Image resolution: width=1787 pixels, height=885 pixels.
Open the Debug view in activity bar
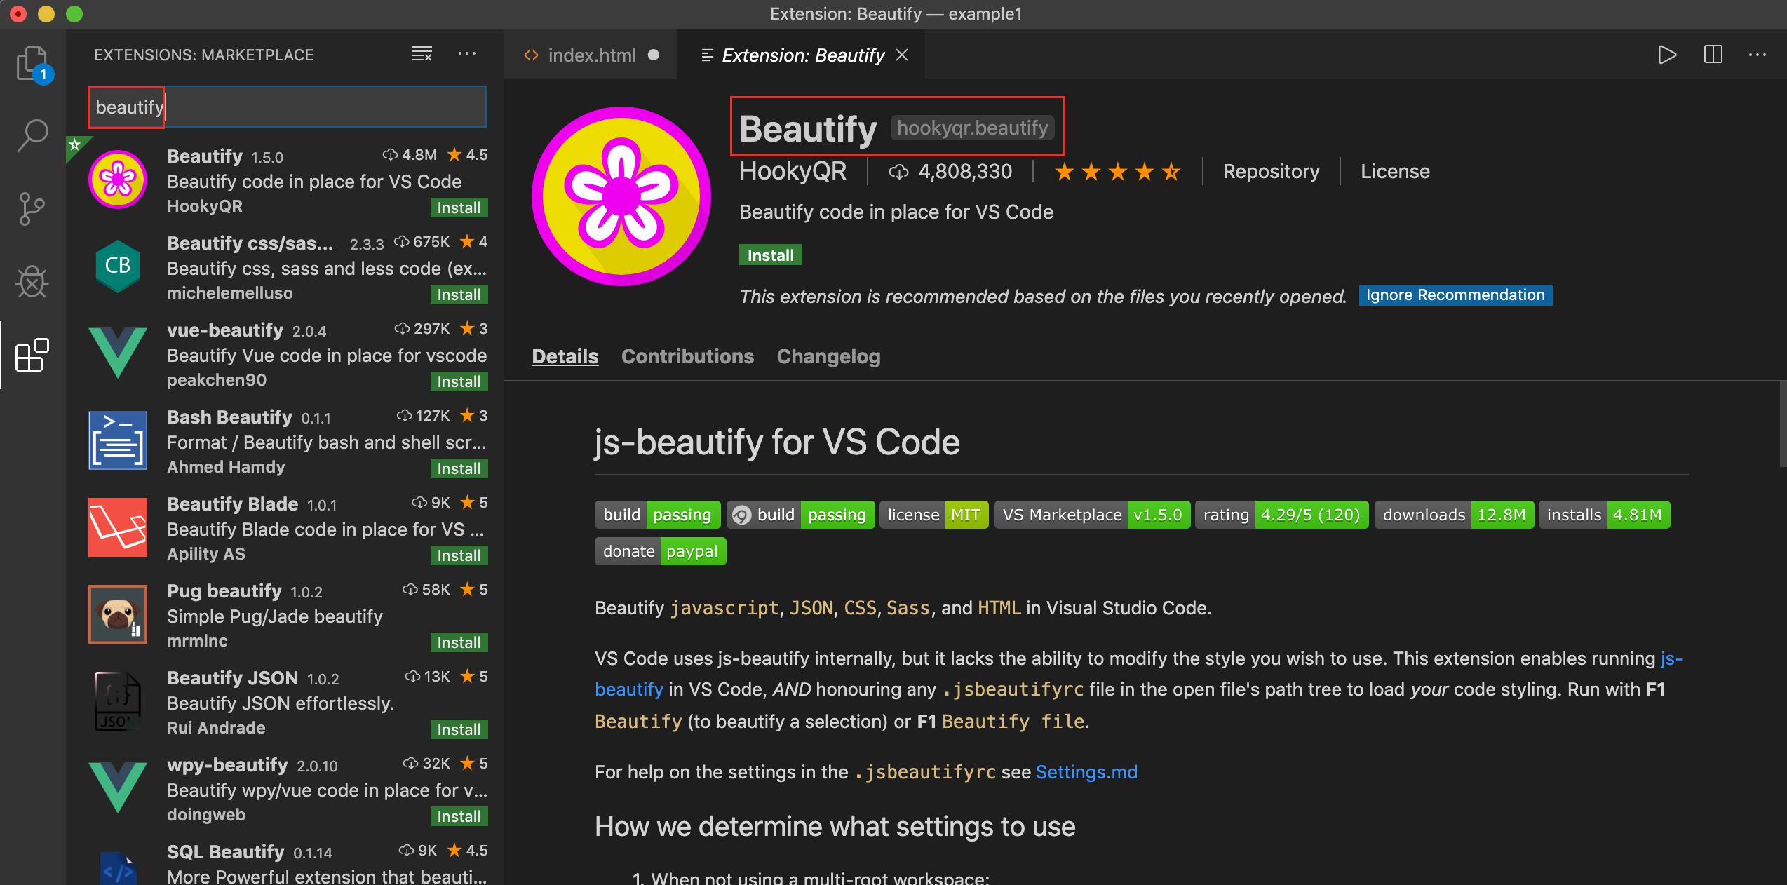(x=32, y=281)
